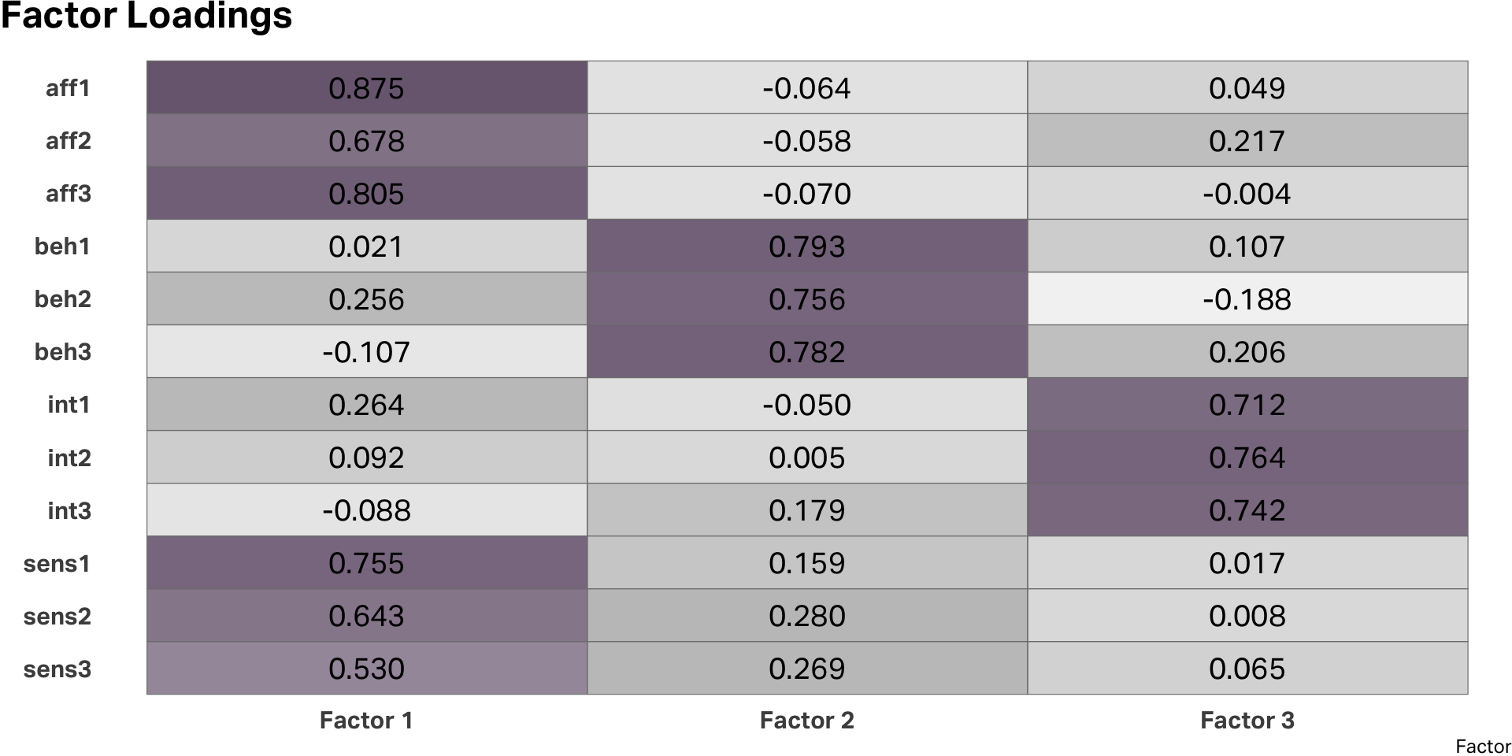Click the Factor Loadings chart title

[146, 16]
